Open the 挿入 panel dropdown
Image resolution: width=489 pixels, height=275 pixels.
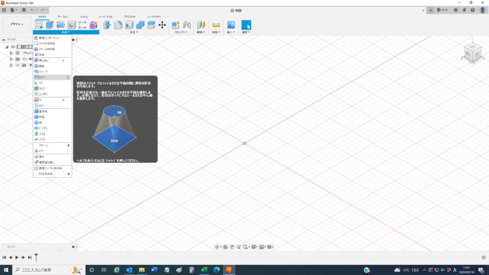pyautogui.click(x=231, y=32)
